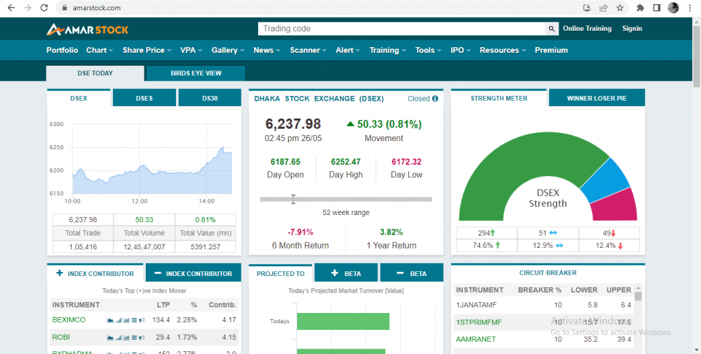The image size is (701, 354).
Task: Click the list lines icon for BEXIMCO
Action: (134, 320)
